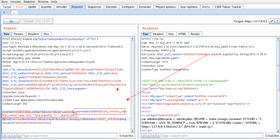Select the Request Raw tab

[7, 34]
